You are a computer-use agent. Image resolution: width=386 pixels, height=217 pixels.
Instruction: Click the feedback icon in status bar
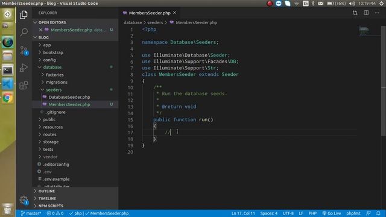tap(369, 213)
